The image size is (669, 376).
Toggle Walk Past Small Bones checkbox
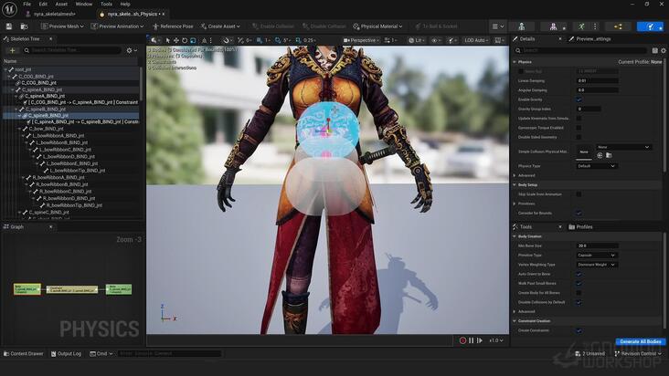[x=579, y=283]
